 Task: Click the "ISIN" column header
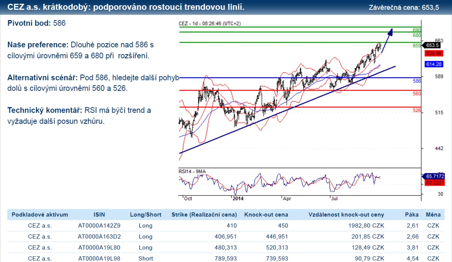(x=99, y=214)
